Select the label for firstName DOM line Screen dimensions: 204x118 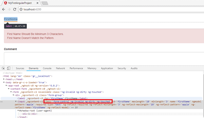[52, 98]
